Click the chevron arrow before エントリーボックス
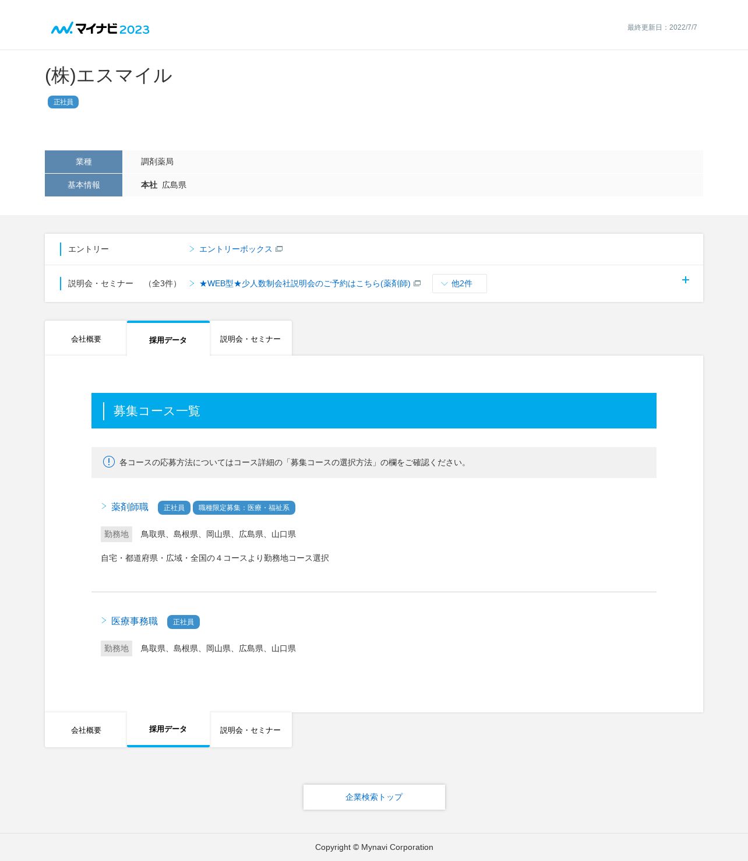The width and height of the screenshot is (748, 861). click(x=192, y=249)
